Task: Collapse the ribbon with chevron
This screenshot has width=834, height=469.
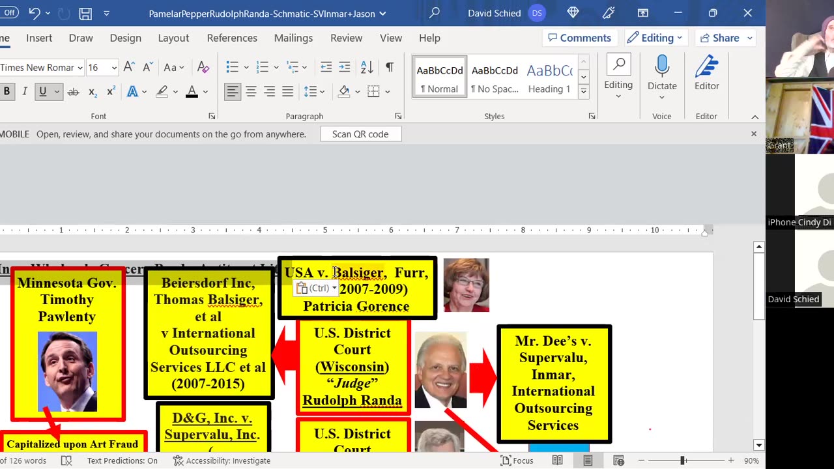Action: pyautogui.click(x=755, y=117)
